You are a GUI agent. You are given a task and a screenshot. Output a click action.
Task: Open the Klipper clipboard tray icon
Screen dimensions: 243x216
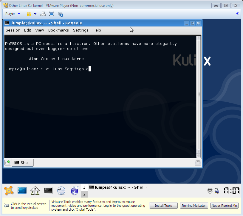(217, 191)
